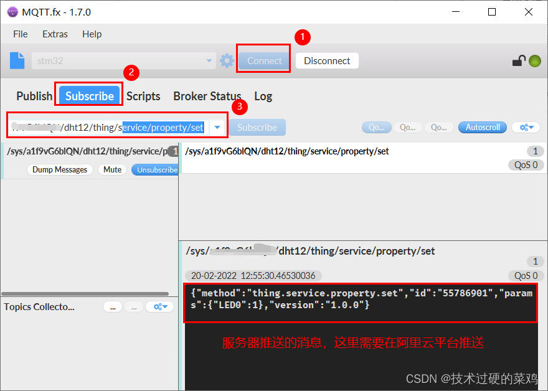Screen dimensions: 548x391
Task: Expand the subscribe topic history dropdown arrow
Action: pyautogui.click(x=217, y=127)
